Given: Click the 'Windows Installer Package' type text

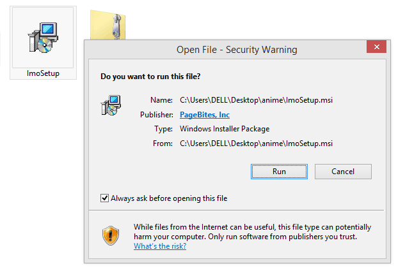Looking at the screenshot, I should (x=225, y=129).
